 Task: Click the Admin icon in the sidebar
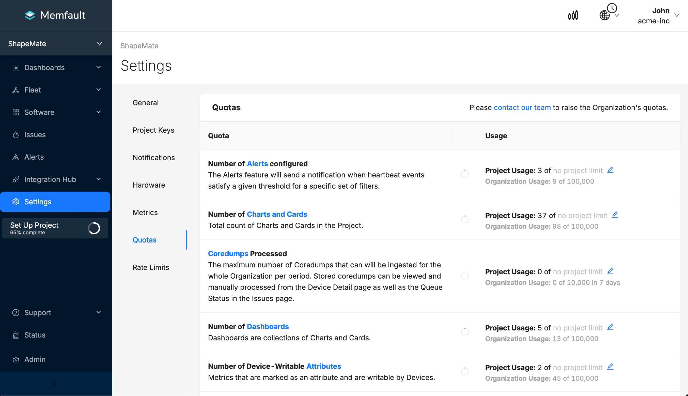point(16,359)
